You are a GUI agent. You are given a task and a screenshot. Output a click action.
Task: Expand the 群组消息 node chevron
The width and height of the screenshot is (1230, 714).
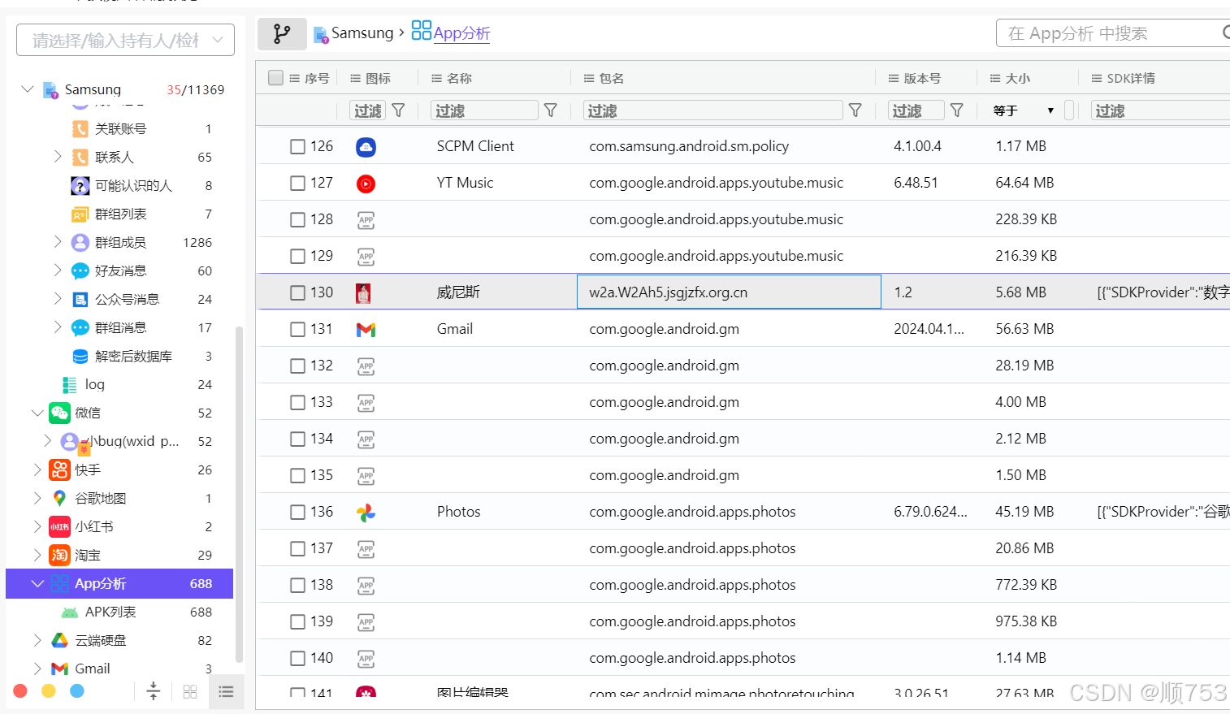tap(58, 327)
